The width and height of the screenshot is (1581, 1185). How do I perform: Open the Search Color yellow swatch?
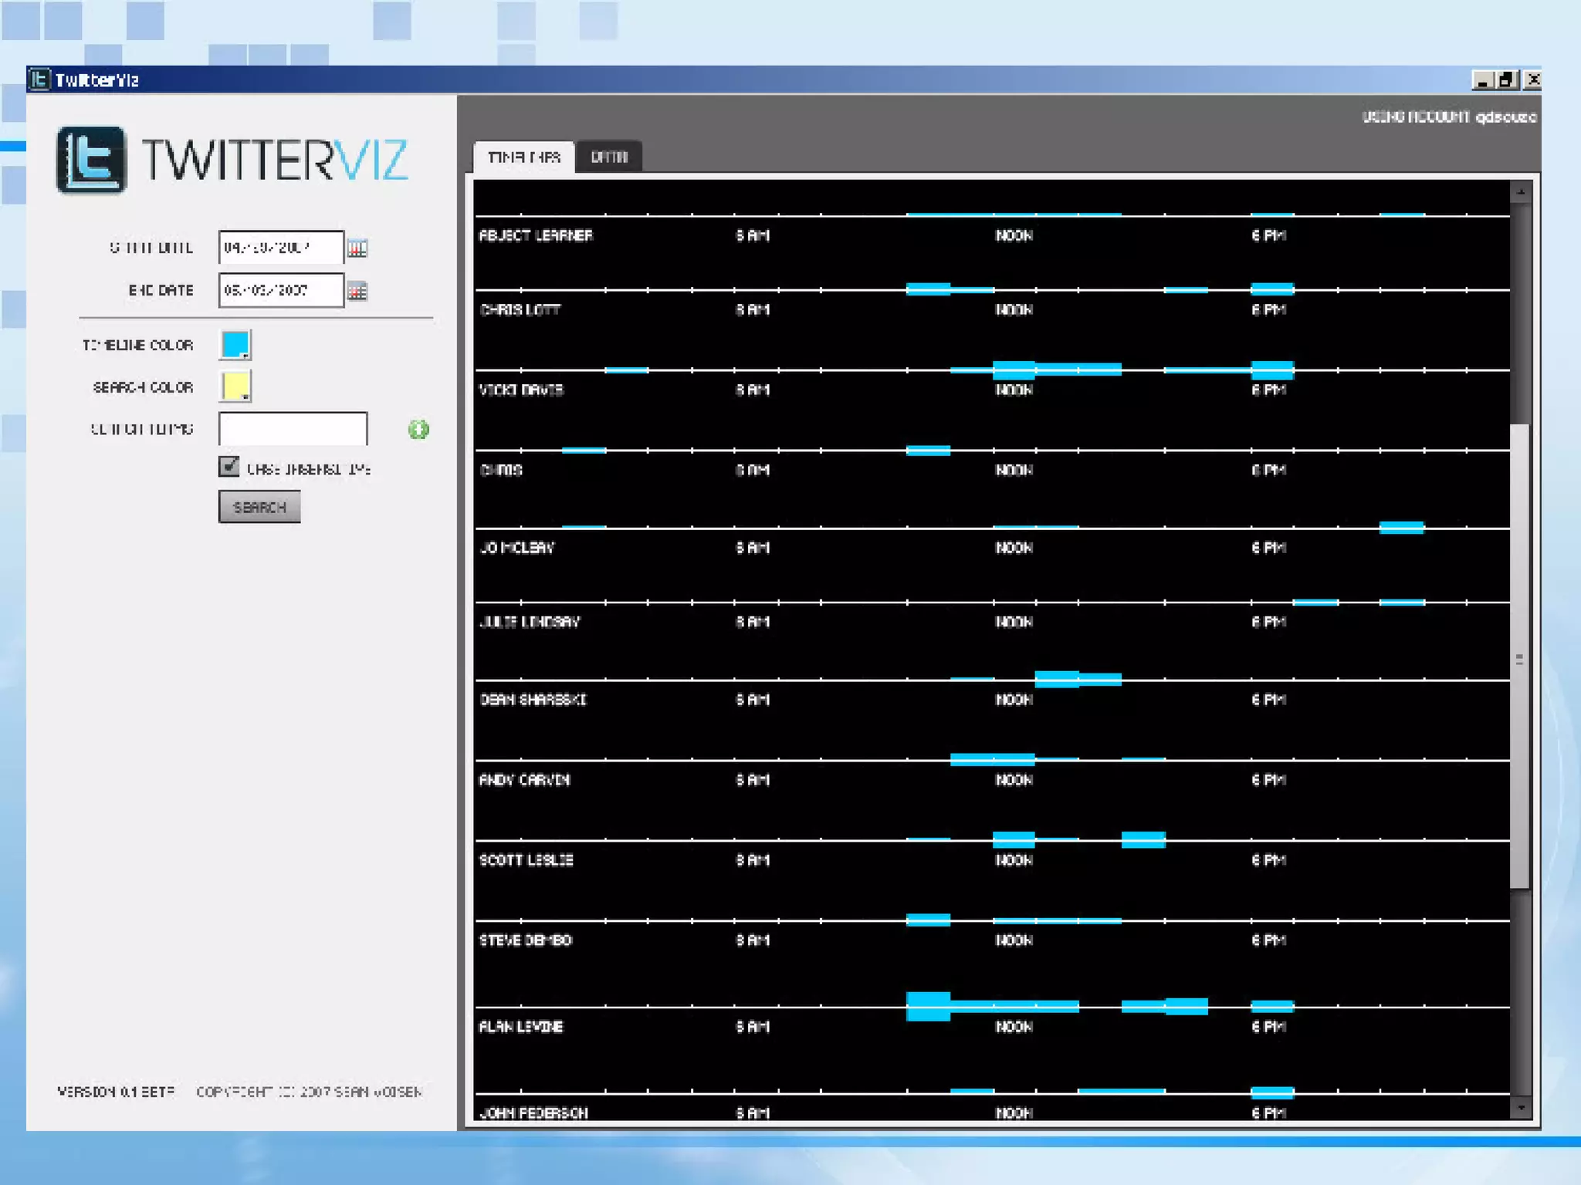click(x=235, y=387)
